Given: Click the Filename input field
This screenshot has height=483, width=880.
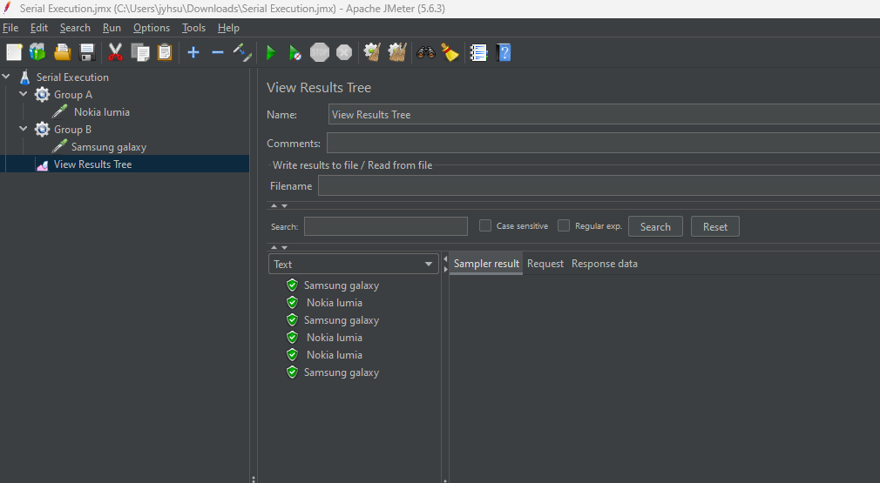Looking at the screenshot, I should coord(599,185).
